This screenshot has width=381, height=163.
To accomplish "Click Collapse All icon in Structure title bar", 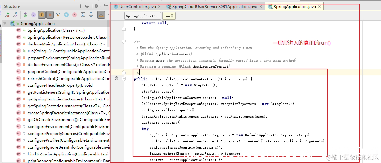I will 87,6.
